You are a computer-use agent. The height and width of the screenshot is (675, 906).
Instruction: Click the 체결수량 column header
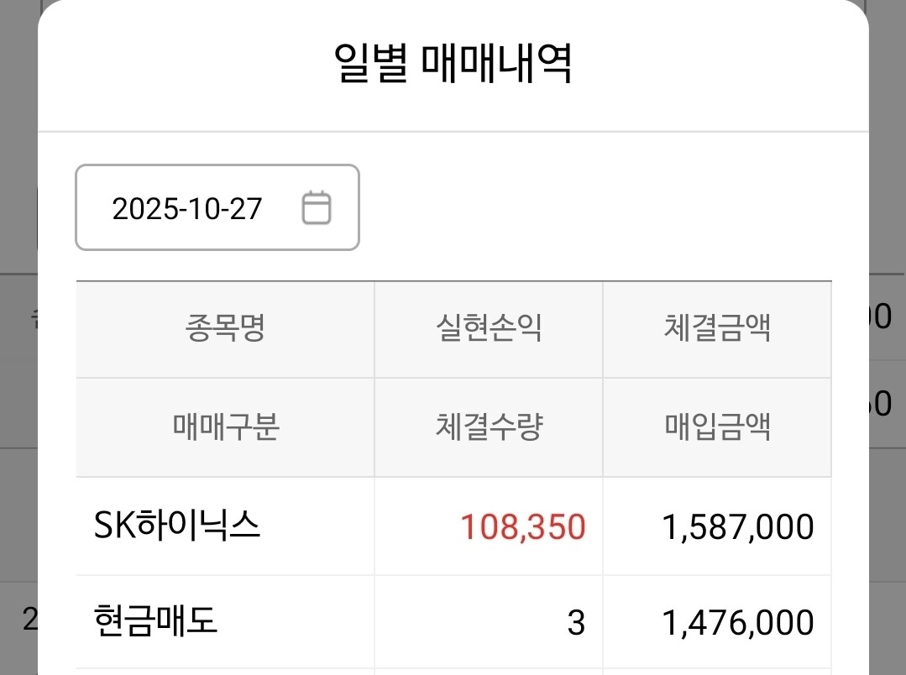tap(488, 427)
